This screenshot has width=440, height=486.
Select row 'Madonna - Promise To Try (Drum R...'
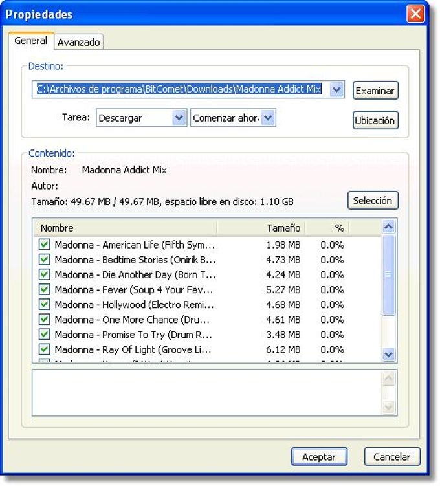(207, 335)
